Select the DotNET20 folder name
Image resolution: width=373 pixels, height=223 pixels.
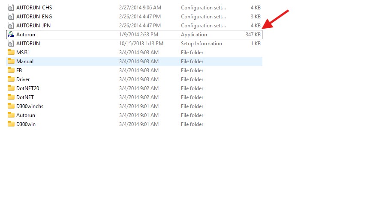pos(27,88)
